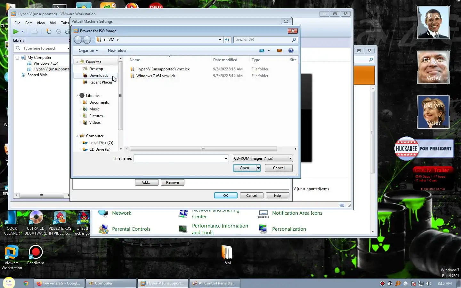Click the Computer taskbar button
461x288 pixels.
pyautogui.click(x=111, y=283)
